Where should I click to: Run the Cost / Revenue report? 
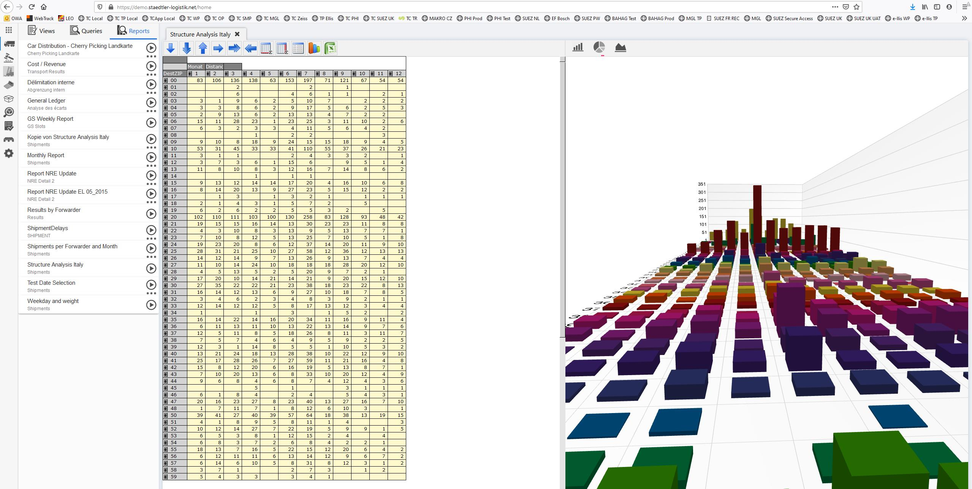pos(151,66)
